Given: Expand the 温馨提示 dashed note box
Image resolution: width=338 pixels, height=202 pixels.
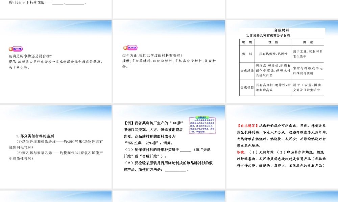Looking at the screenshot, I should coord(203,126).
